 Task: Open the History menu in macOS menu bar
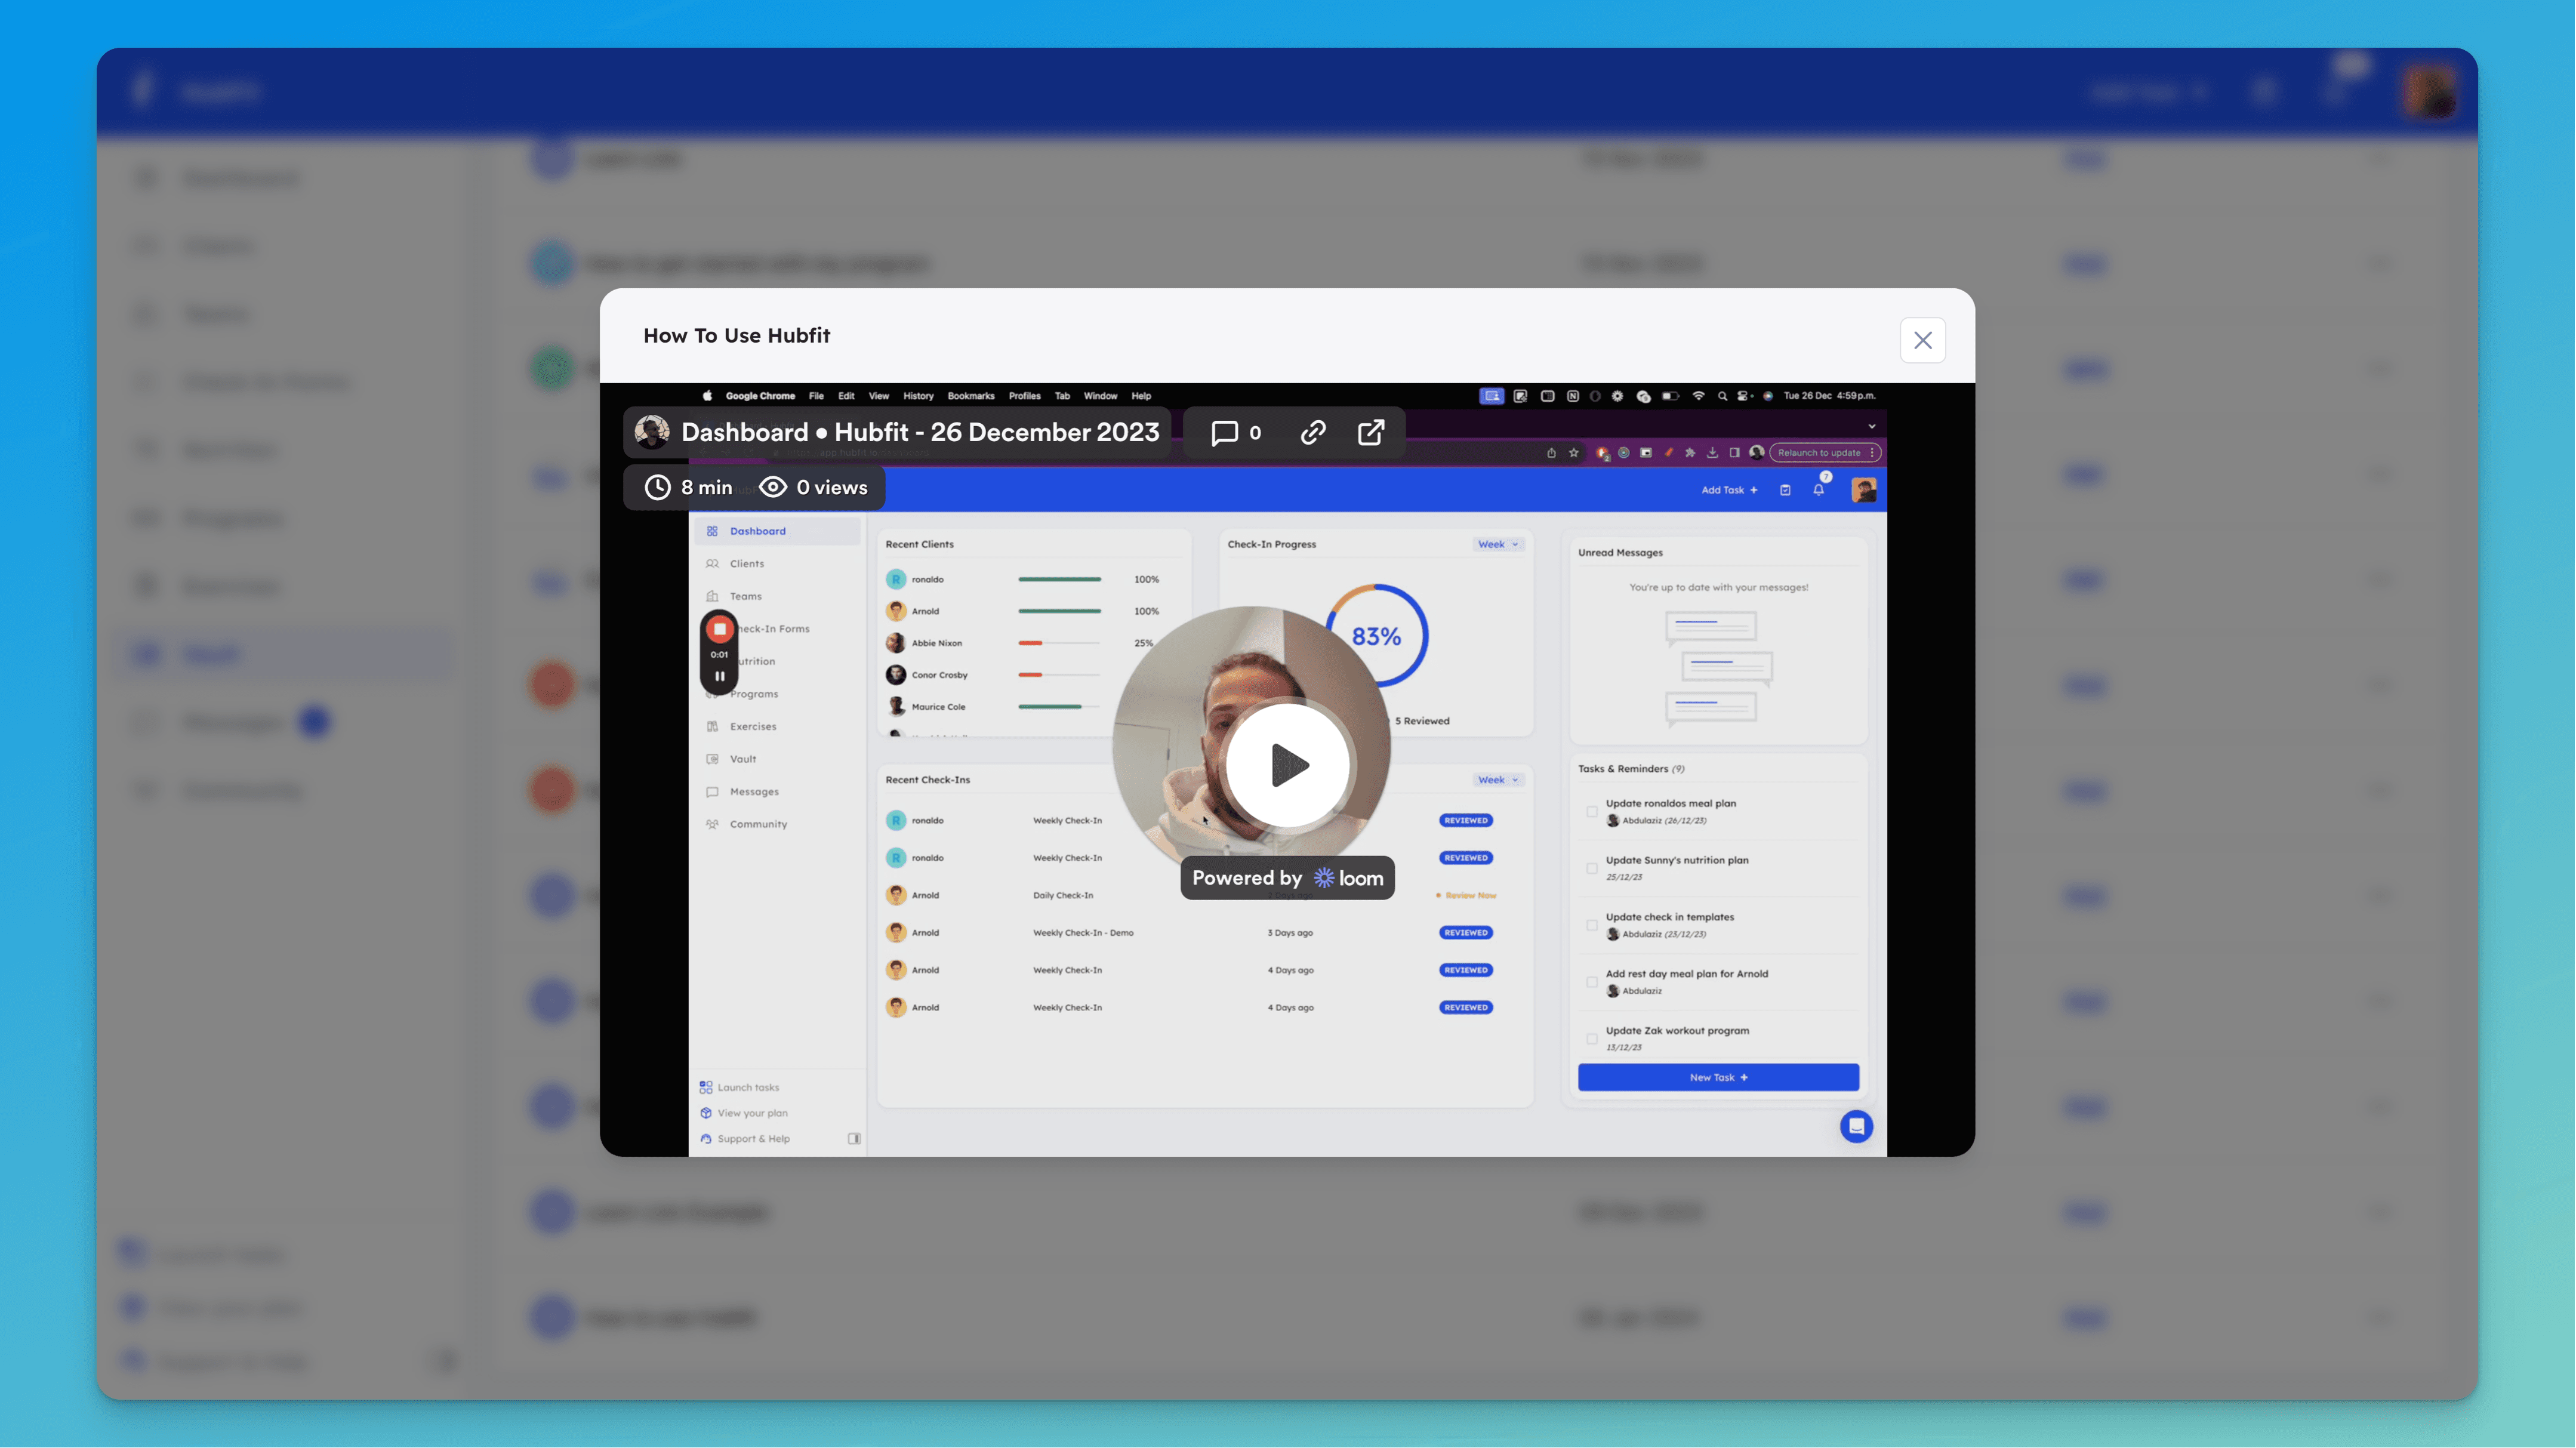coord(918,396)
